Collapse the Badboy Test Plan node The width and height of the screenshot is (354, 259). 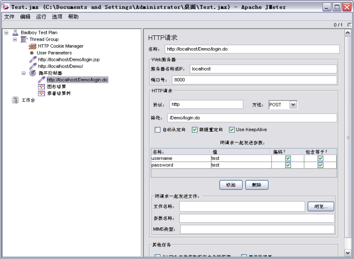click(x=6, y=33)
